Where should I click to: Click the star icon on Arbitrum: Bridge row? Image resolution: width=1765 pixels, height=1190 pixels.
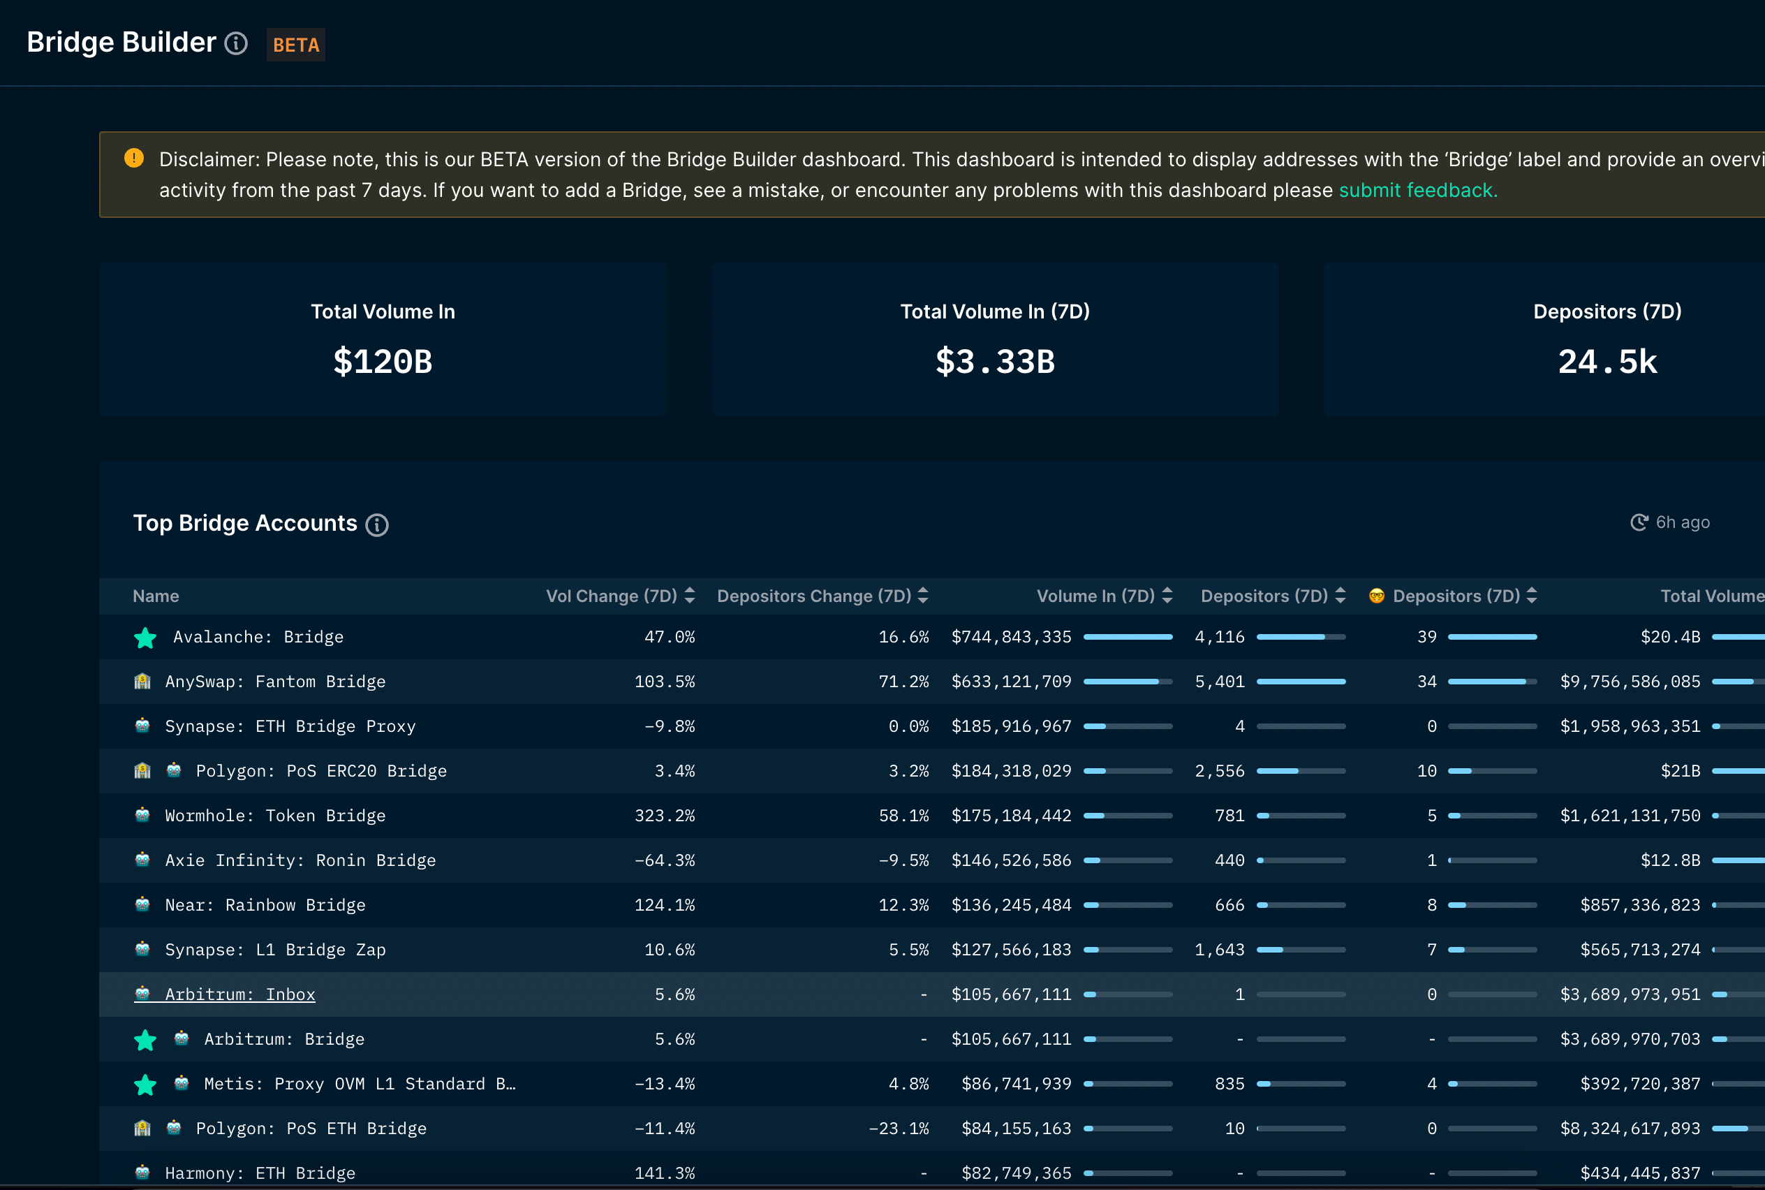tap(145, 1040)
